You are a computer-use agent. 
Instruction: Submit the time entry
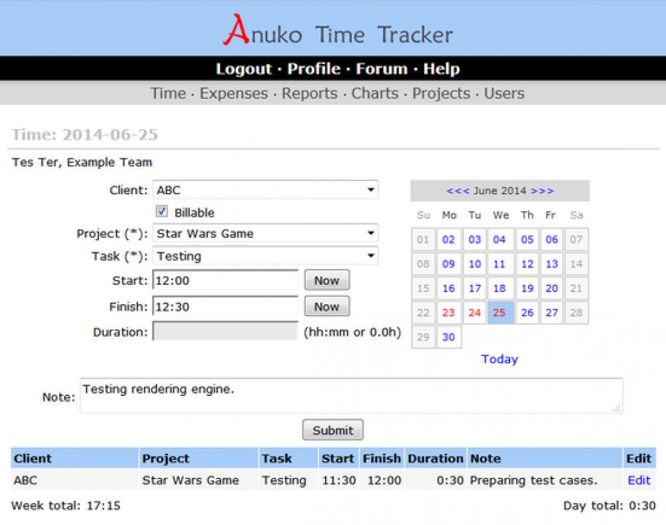pos(332,429)
